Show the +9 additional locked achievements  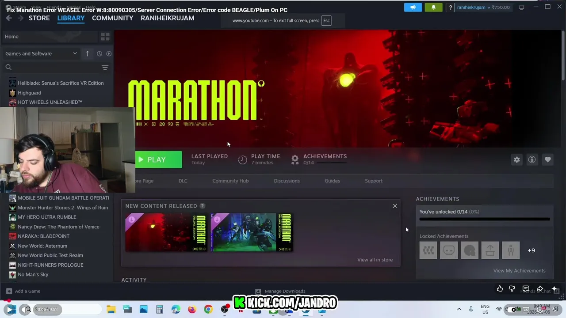pos(531,250)
